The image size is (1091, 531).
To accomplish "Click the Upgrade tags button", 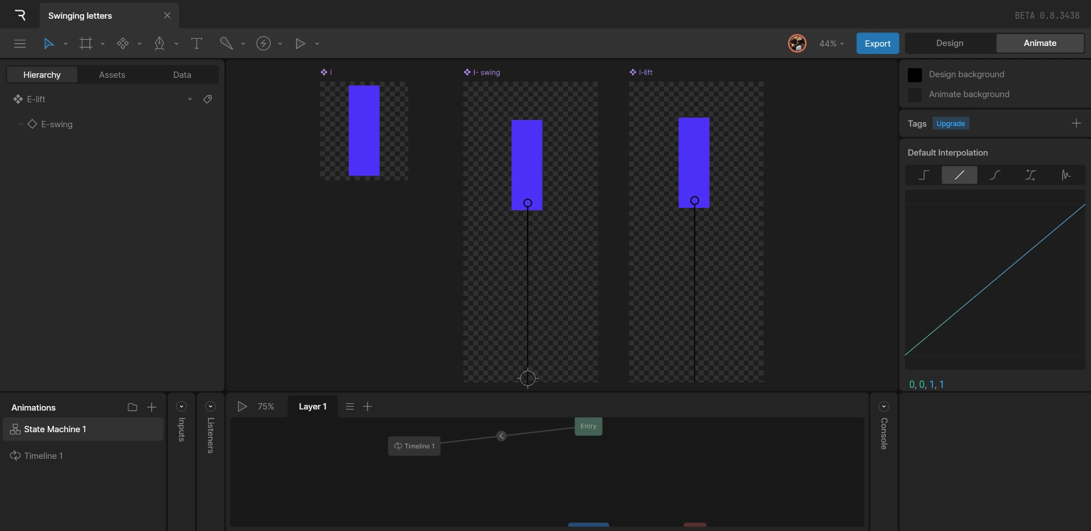I will (x=951, y=124).
